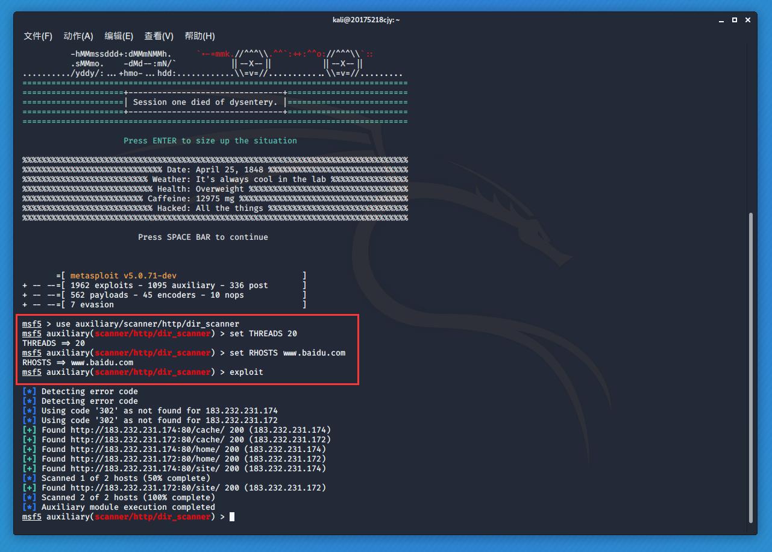Click Found http://183.232.231.172:80/cache/ line
Image resolution: width=772 pixels, height=552 pixels.
coord(177,439)
